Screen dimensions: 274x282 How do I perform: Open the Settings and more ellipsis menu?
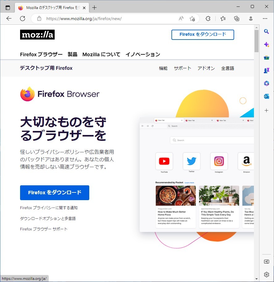[x=265, y=19]
